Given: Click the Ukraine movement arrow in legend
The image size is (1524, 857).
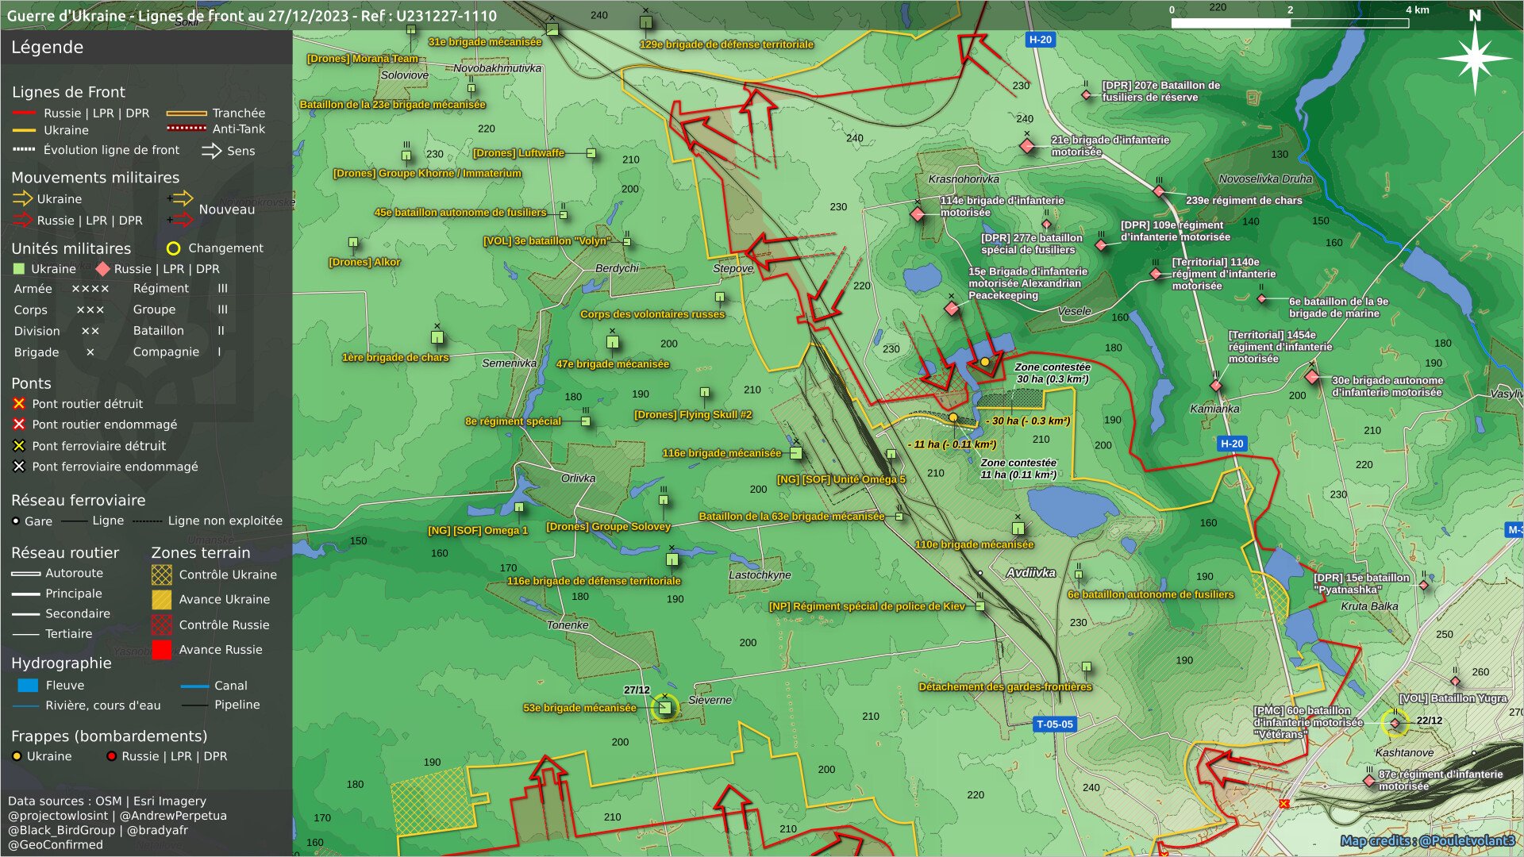Looking at the screenshot, I should pyautogui.click(x=23, y=198).
